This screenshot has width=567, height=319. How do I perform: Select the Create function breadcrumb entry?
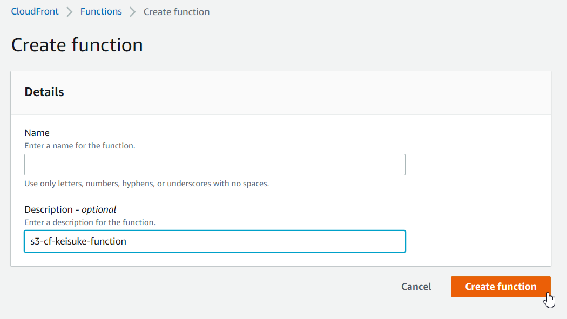click(x=176, y=11)
